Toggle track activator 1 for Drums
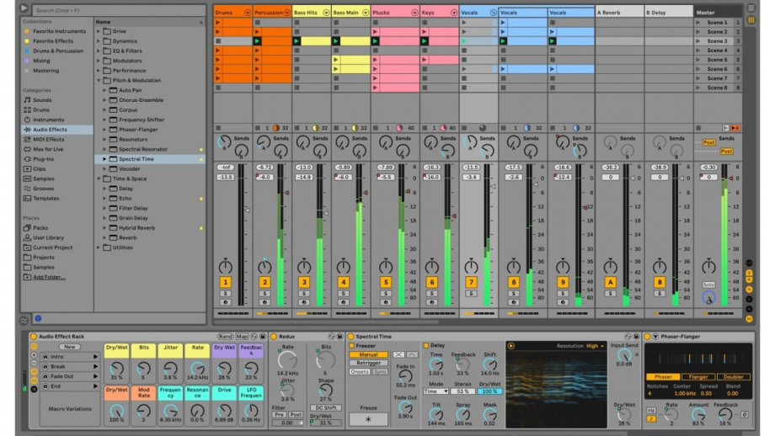 pos(226,283)
